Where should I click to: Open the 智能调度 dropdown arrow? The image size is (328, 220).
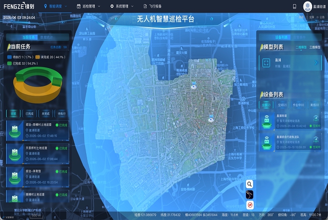click(x=66, y=7)
